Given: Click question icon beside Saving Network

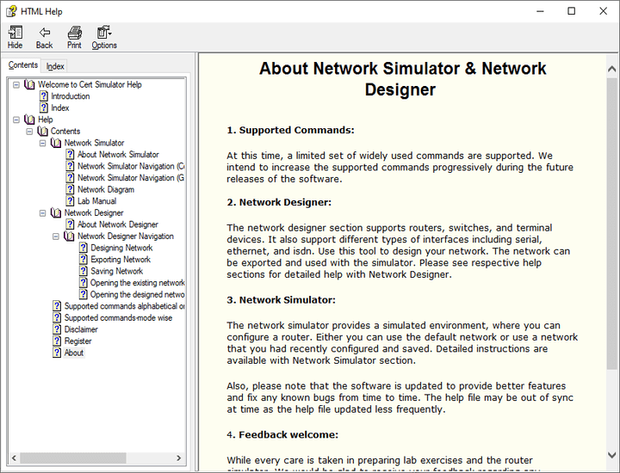Looking at the screenshot, I should [x=83, y=271].
